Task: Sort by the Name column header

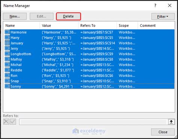Action: (21, 25)
